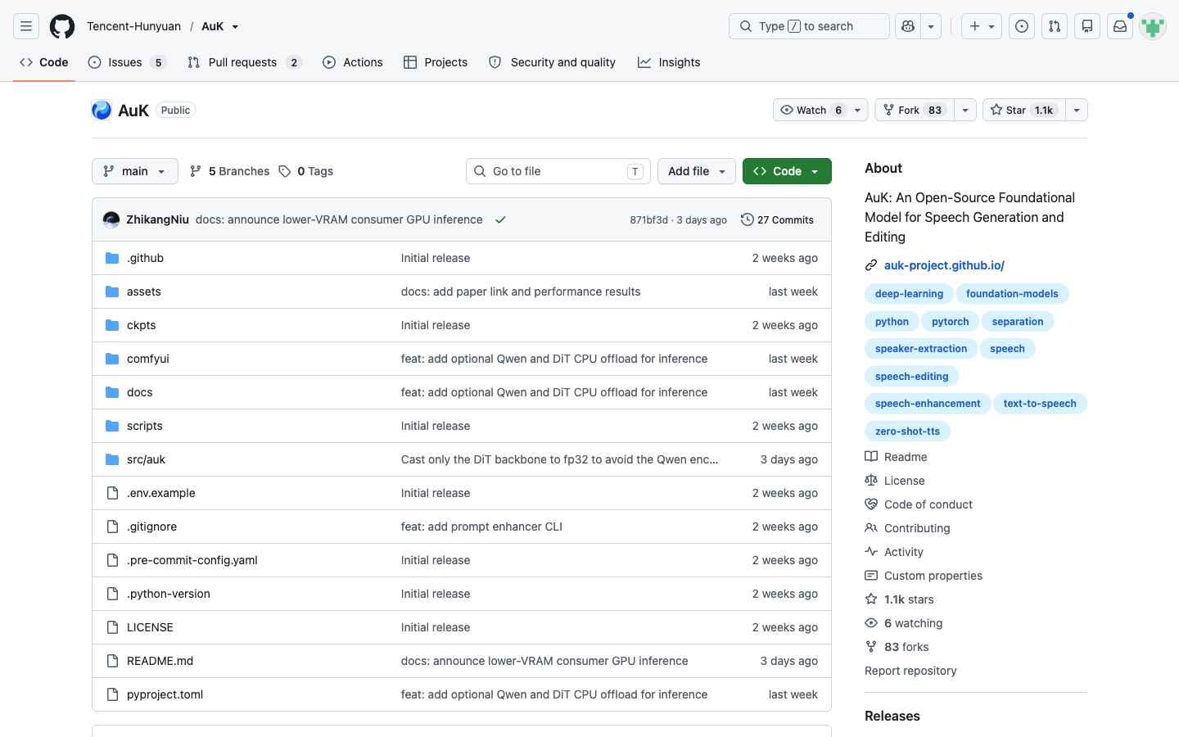Open the src/auk folder
Viewport: 1179px width, 737px height.
[x=146, y=459]
